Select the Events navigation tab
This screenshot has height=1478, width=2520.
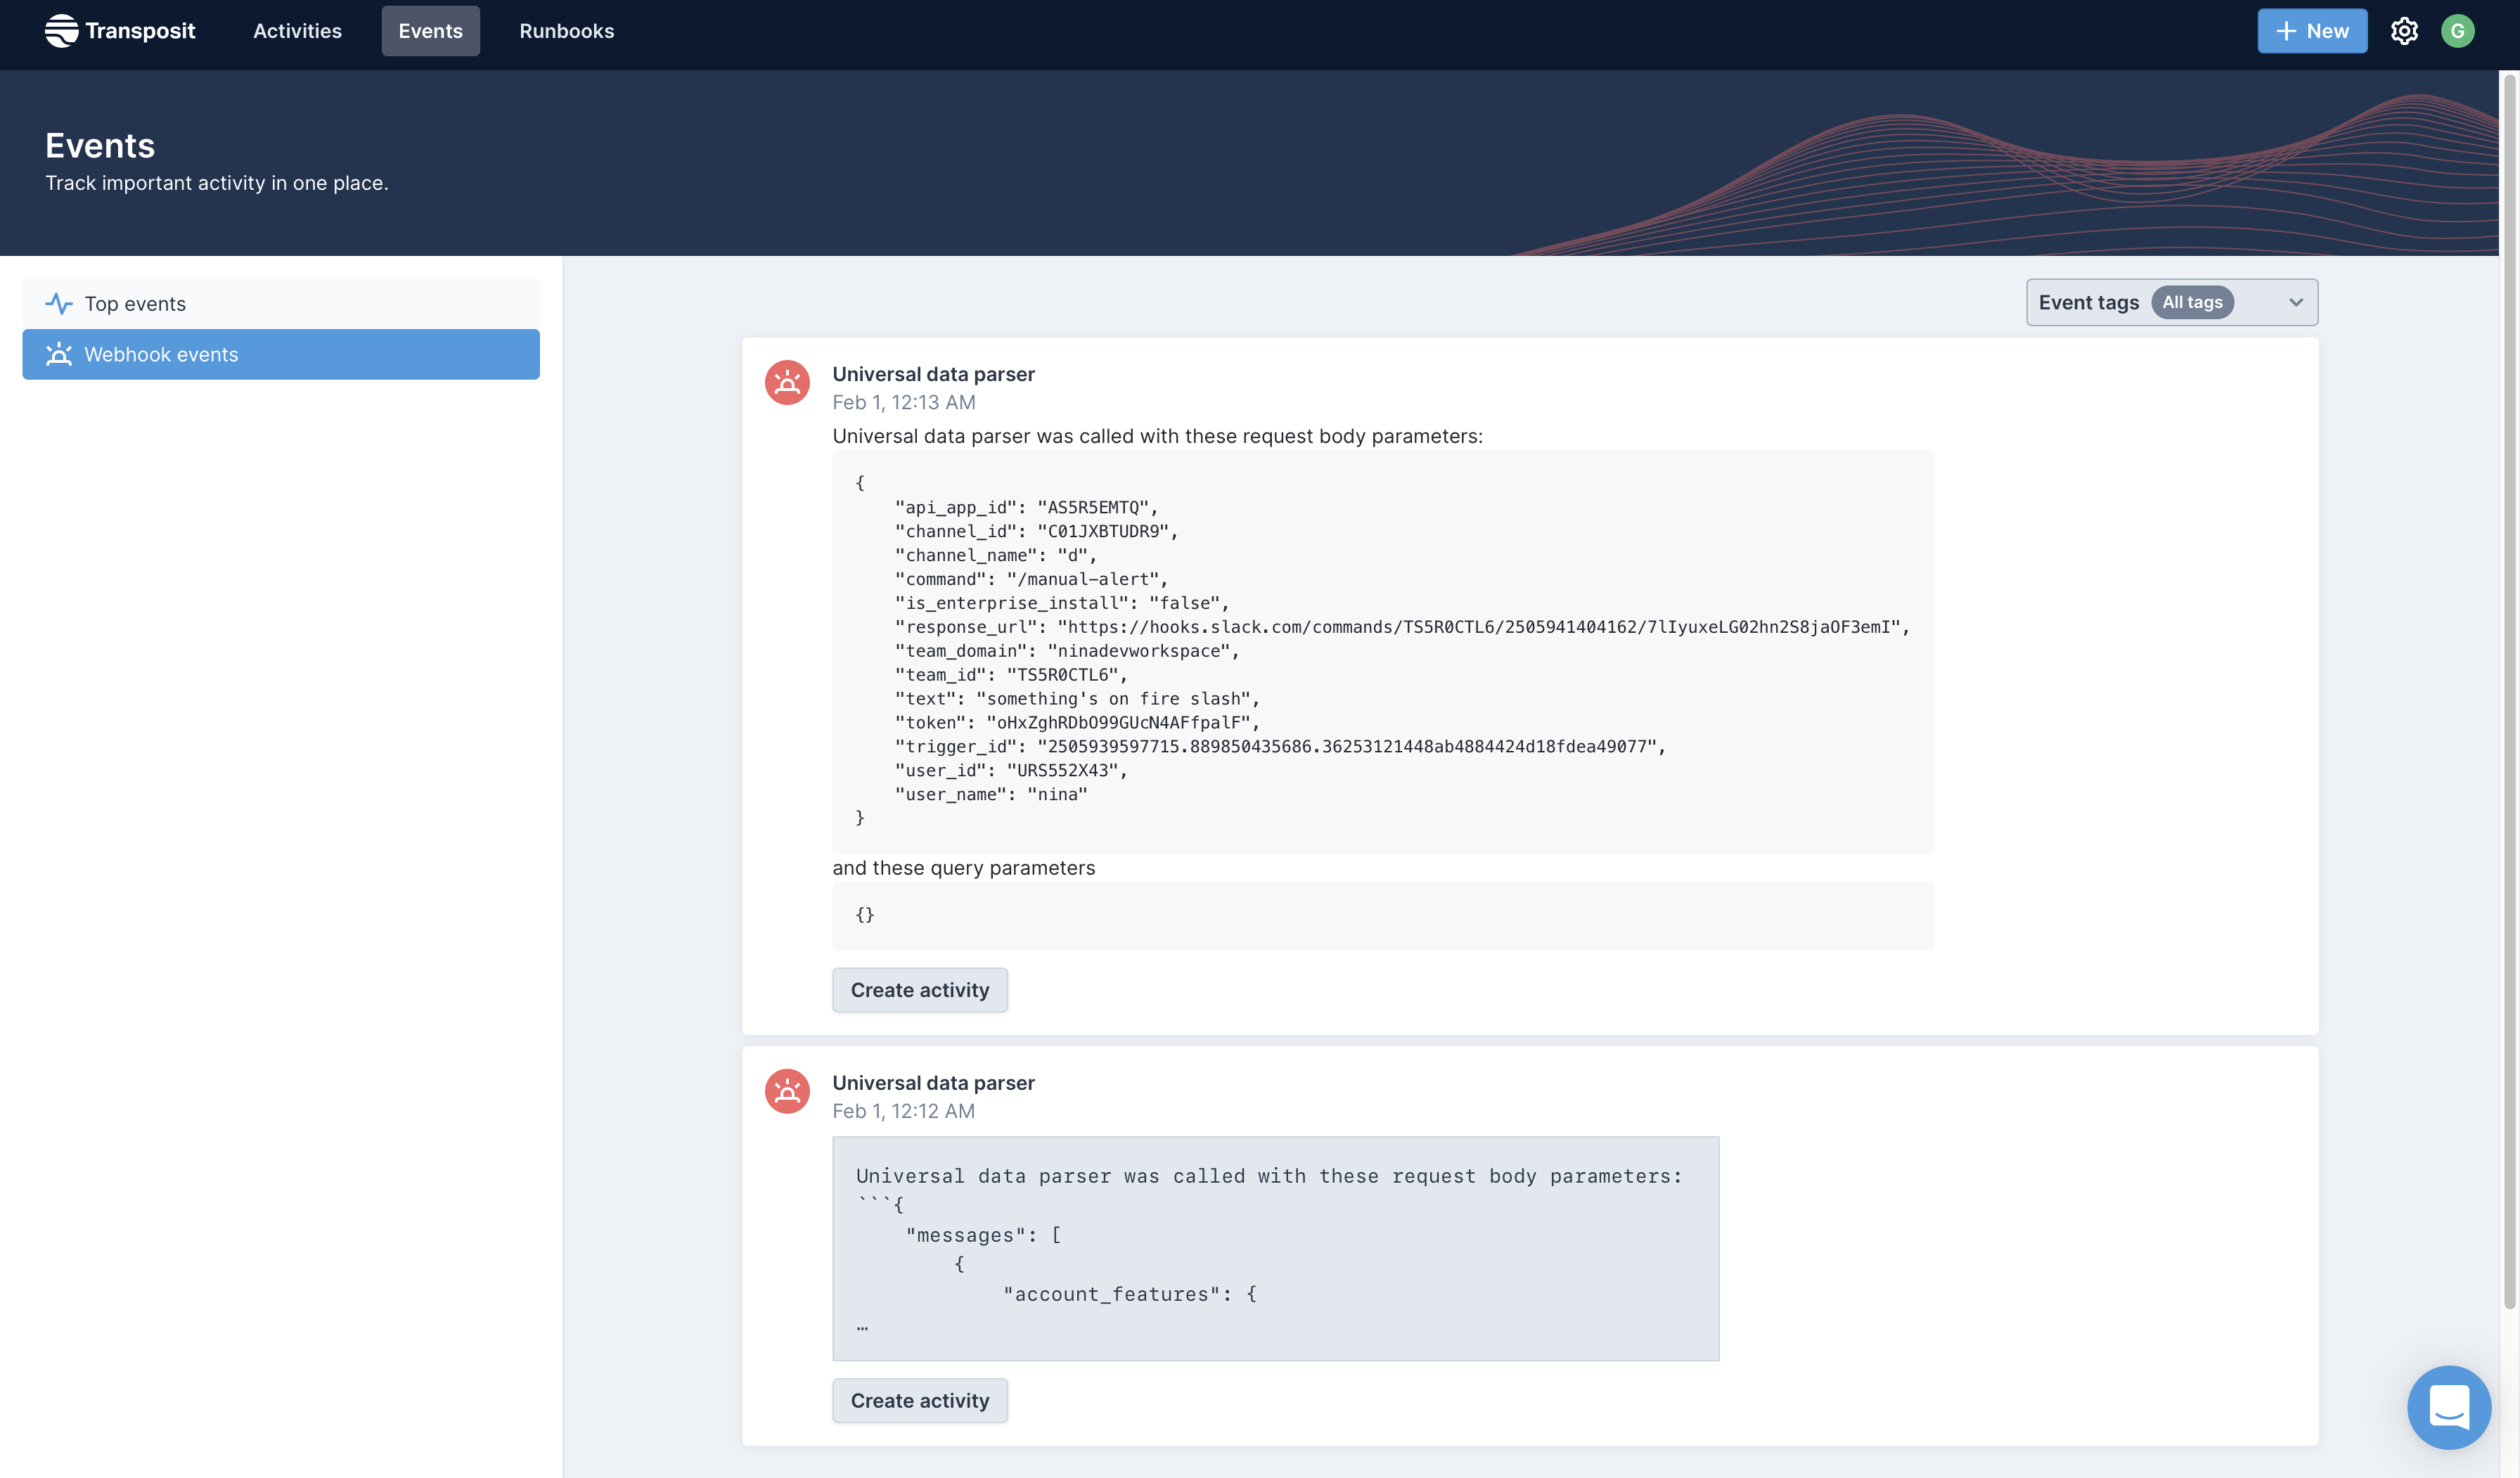pos(430,31)
